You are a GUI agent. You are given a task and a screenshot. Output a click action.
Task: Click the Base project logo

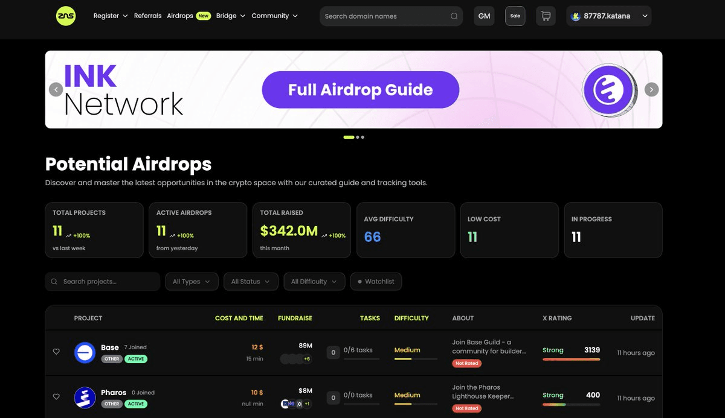point(85,352)
